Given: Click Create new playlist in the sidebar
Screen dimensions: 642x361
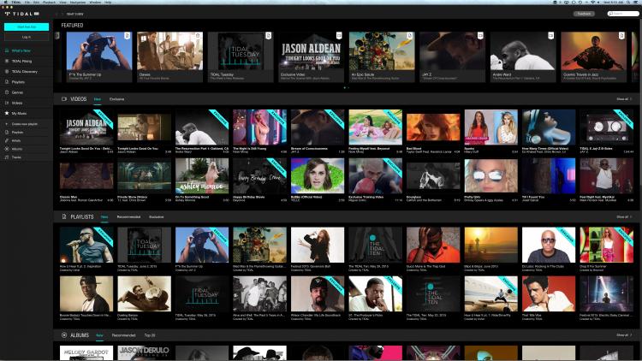Looking at the screenshot, I should tap(25, 123).
